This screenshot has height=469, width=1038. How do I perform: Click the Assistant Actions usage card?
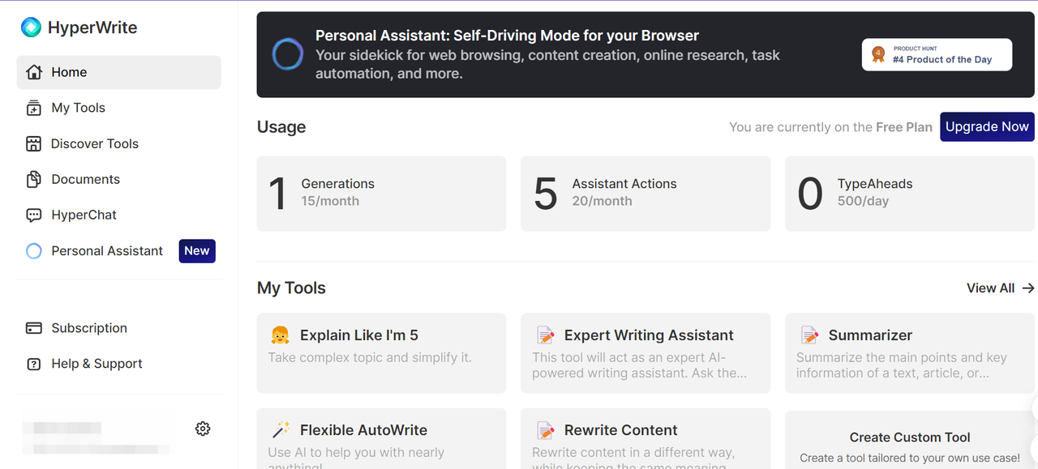pyautogui.click(x=646, y=194)
